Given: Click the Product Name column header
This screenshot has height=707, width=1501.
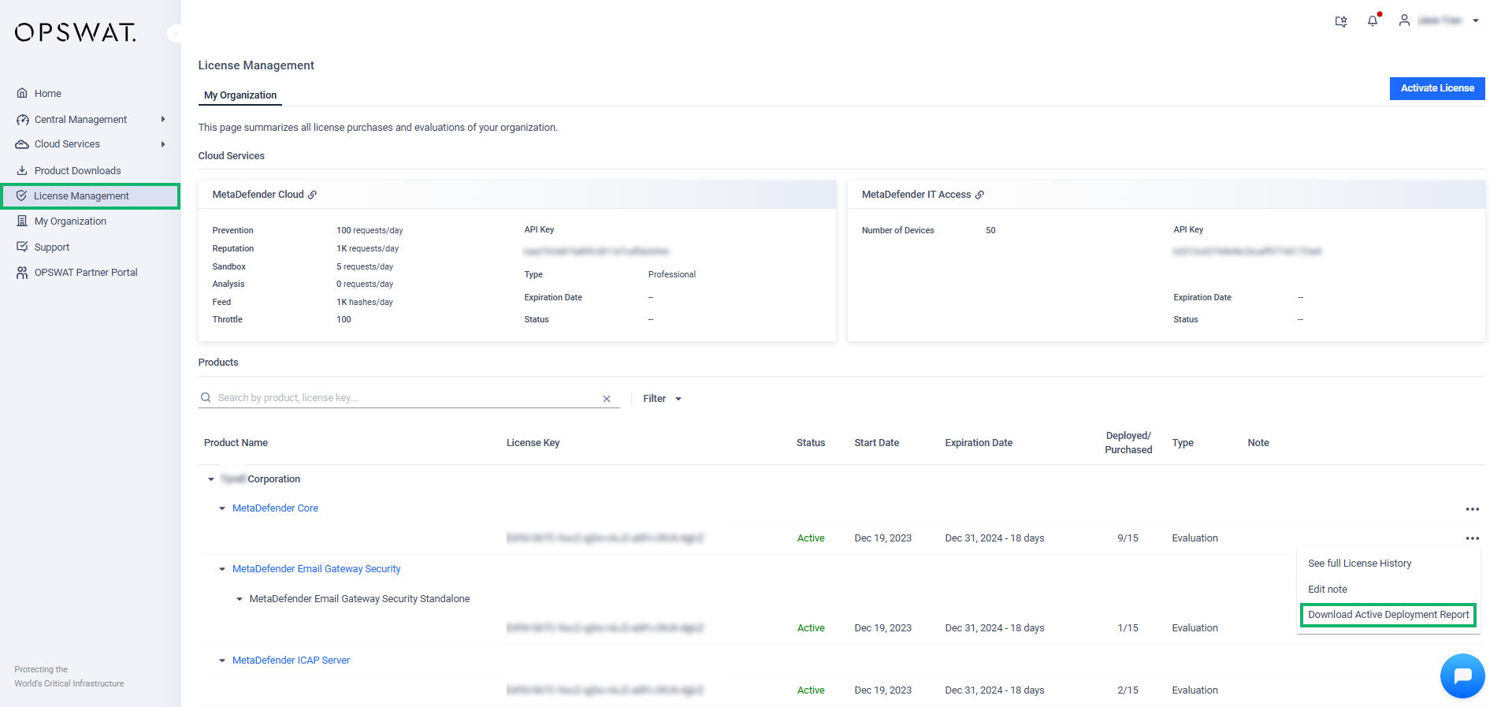Looking at the screenshot, I should pyautogui.click(x=236, y=443).
